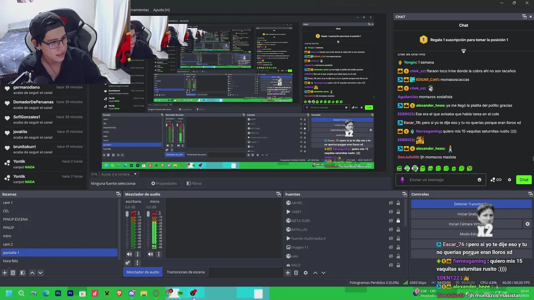Select the cam 1 scene
The image size is (534, 300).
pos(59,202)
